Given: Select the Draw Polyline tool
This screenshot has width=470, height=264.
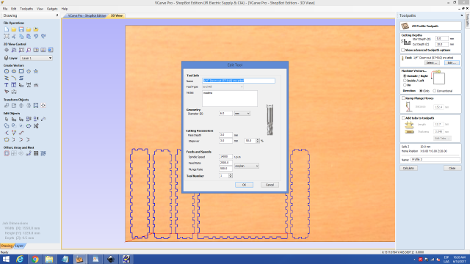Looking at the screenshot, I should pos(7,78).
